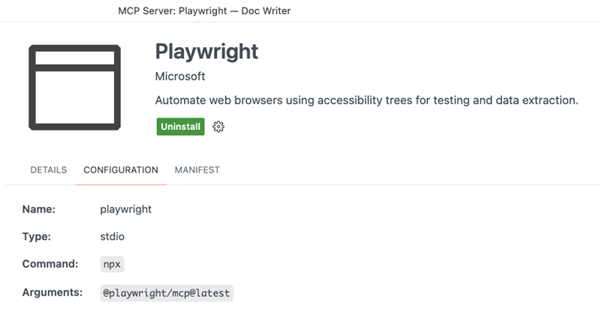Select the @playwright/mcp@latest argument value
This screenshot has width=600, height=321.
167,292
